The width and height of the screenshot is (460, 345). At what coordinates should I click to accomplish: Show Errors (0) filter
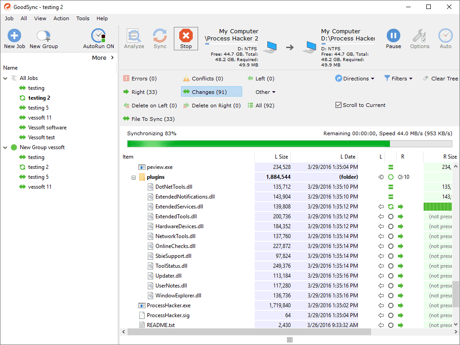[x=140, y=79]
